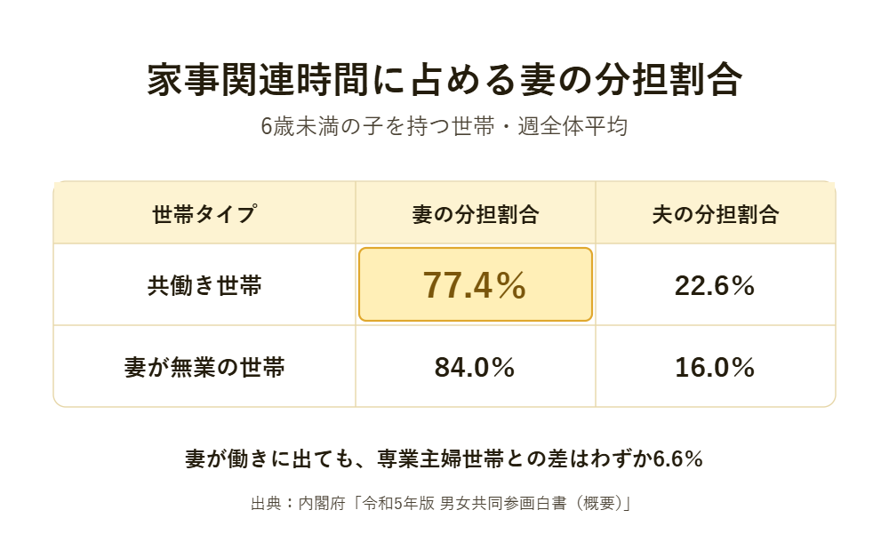889x542 pixels.
Task: Select subtitle 6歳未満の子を持つ世帯・週全体平均
Action: (x=444, y=126)
